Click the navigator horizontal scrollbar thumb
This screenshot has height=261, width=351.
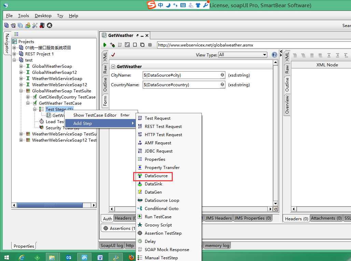point(50,205)
